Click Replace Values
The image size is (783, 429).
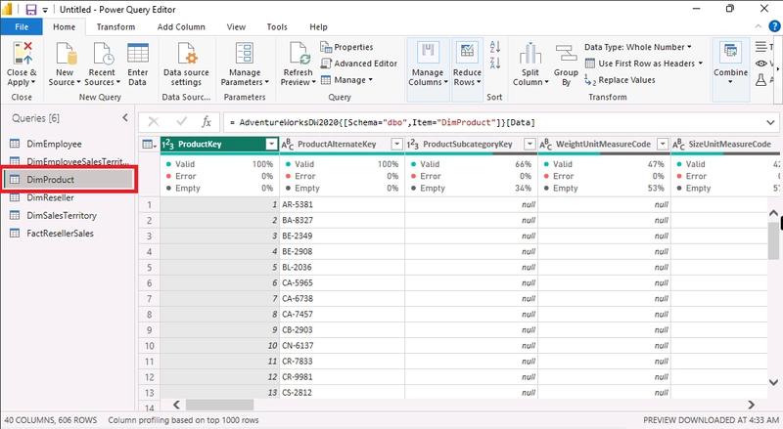620,80
